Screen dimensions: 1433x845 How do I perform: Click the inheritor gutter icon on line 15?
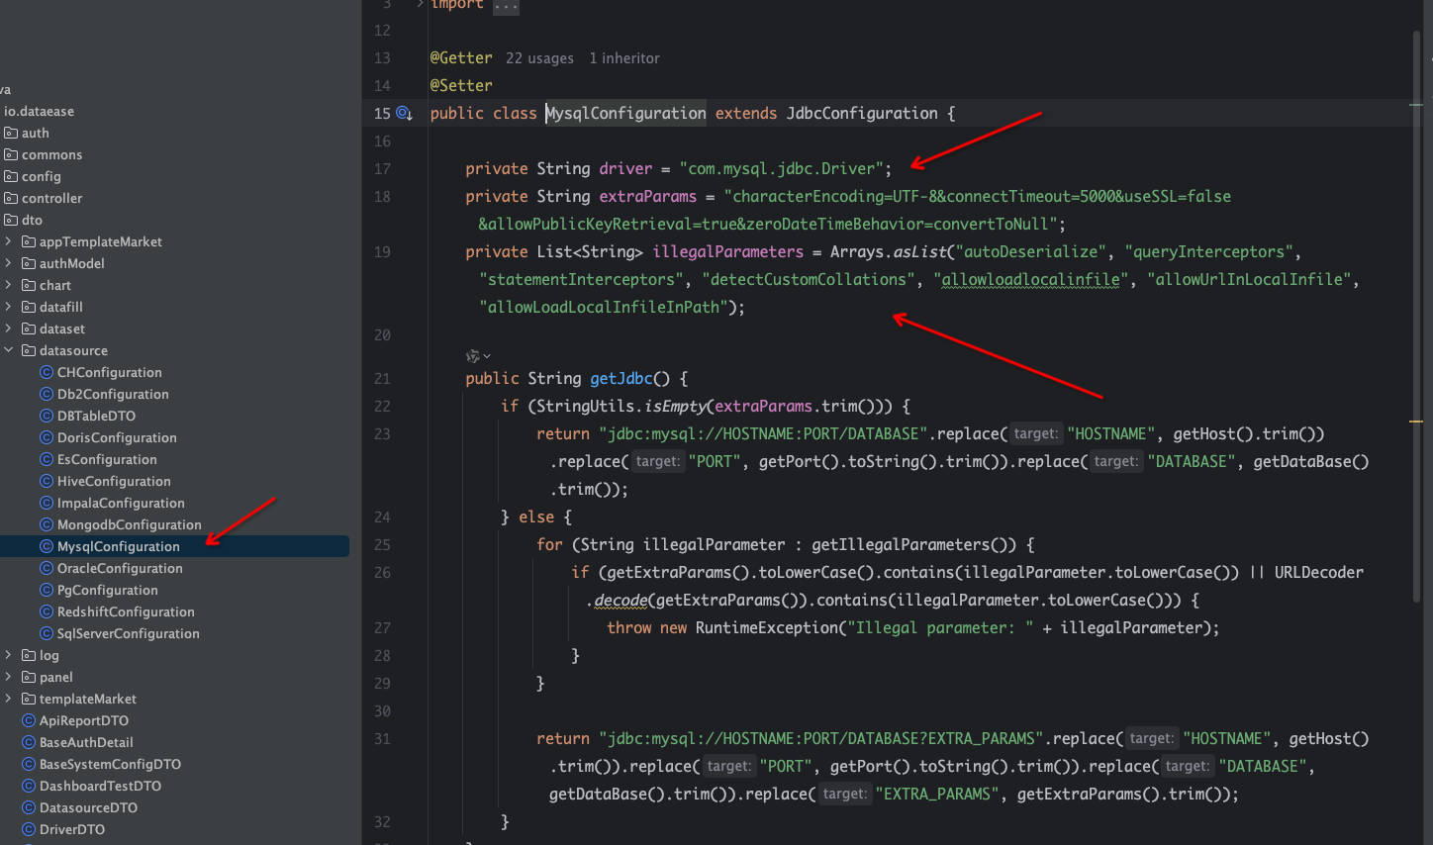404,114
